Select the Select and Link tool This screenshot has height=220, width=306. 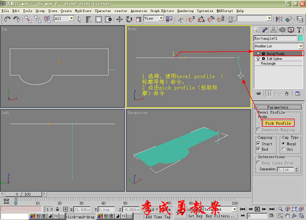click(28, 19)
